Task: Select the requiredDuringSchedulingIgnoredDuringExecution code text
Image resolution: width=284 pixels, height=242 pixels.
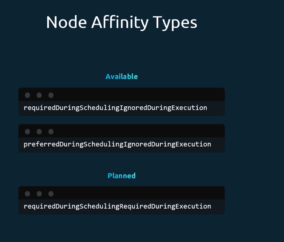Action: [115, 108]
